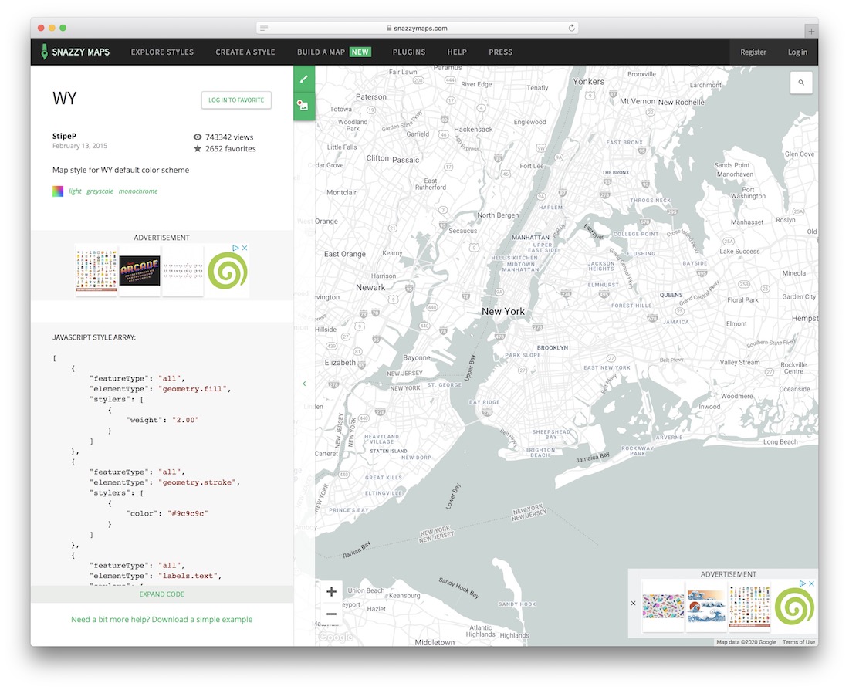This screenshot has width=849, height=690.
Task: Click the "geometry.fill" value in code
Action: pos(194,389)
